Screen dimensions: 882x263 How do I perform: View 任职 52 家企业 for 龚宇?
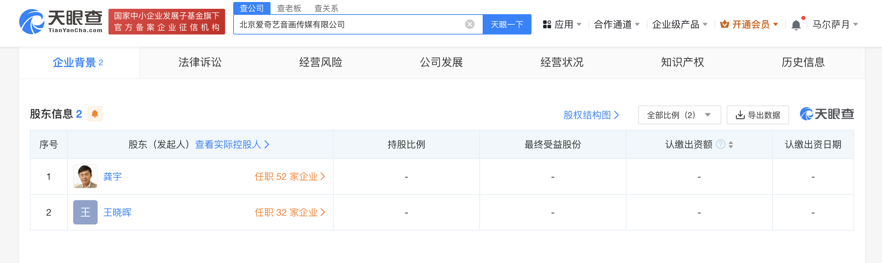pos(290,176)
